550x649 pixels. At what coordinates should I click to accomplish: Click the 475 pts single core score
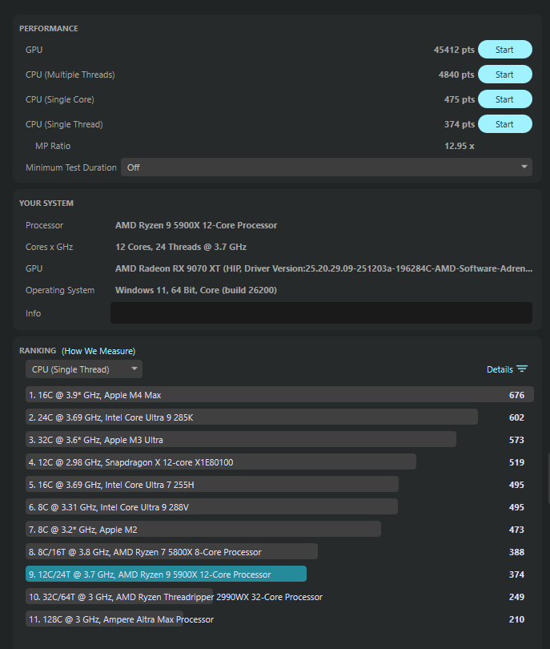click(459, 99)
